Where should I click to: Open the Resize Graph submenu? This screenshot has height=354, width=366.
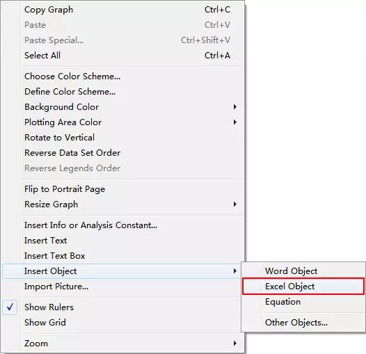pyautogui.click(x=122, y=204)
